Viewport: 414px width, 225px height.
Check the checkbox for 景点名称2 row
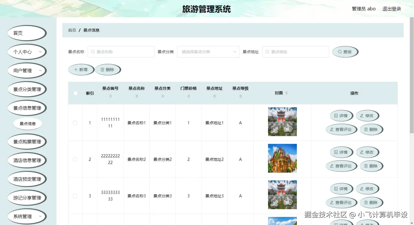pos(75,159)
